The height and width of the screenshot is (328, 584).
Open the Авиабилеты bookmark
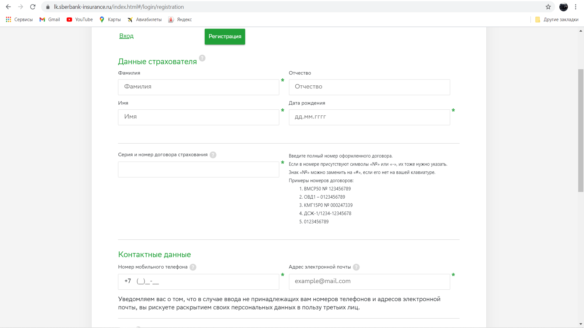144,19
